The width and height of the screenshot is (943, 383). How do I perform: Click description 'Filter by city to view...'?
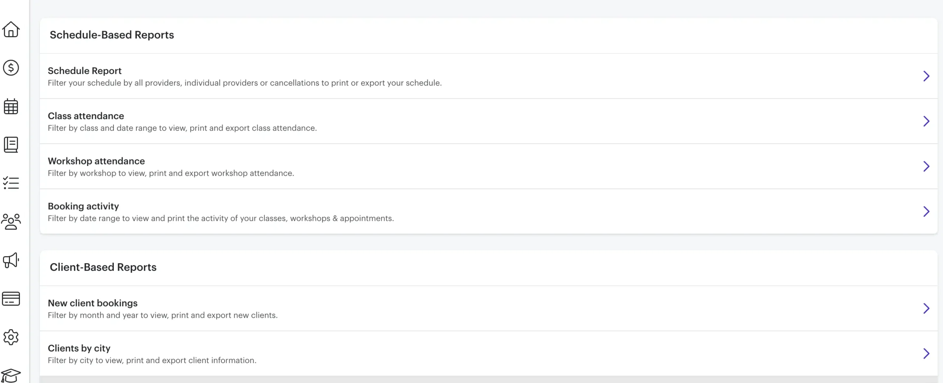tap(152, 361)
